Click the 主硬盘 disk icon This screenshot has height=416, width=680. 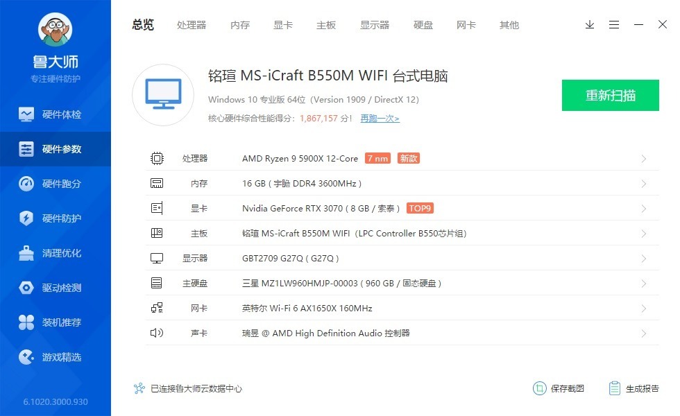(157, 283)
